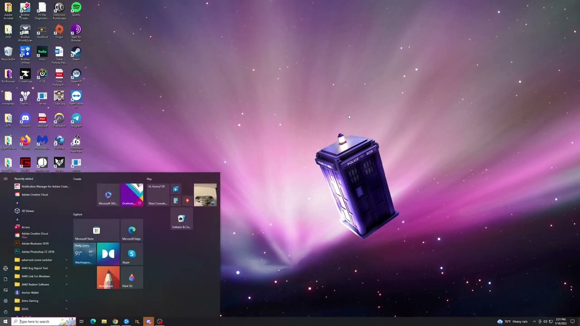The image size is (580, 326).
Task: Select the Malwarebytes desktop icon
Action: click(x=42, y=143)
